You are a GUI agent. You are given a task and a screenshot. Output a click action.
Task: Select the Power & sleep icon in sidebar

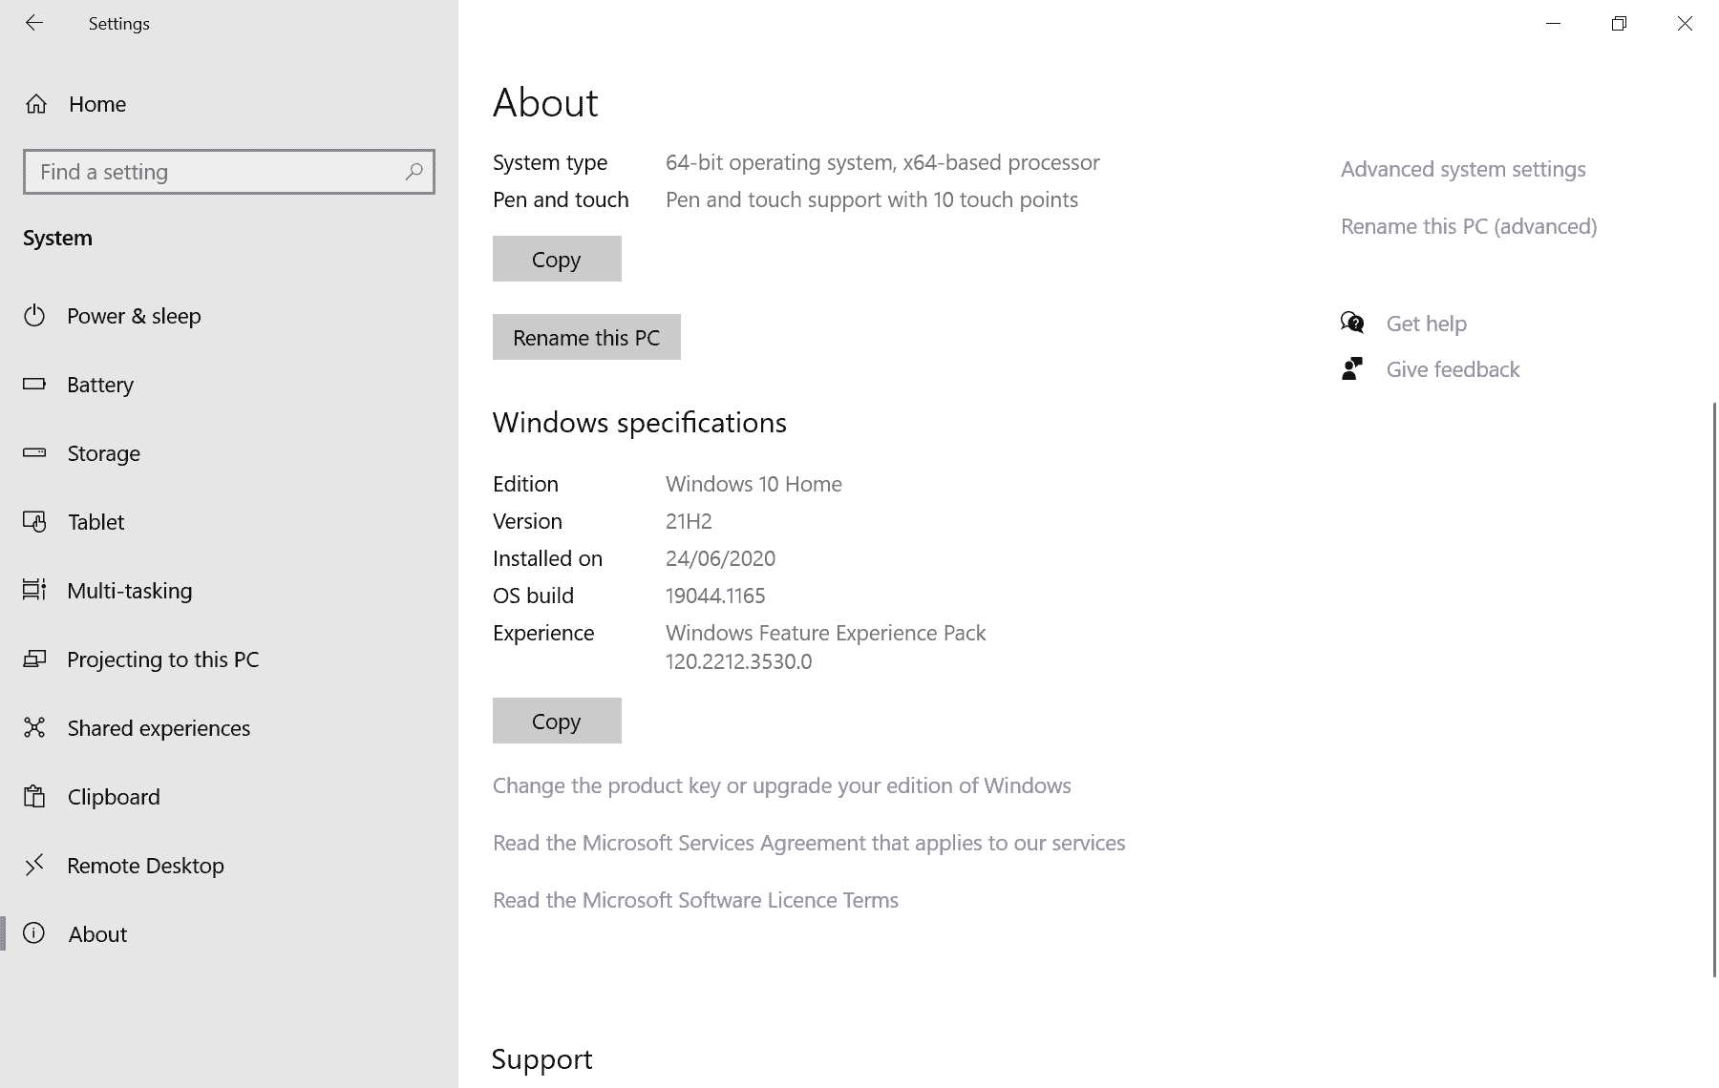[34, 316]
